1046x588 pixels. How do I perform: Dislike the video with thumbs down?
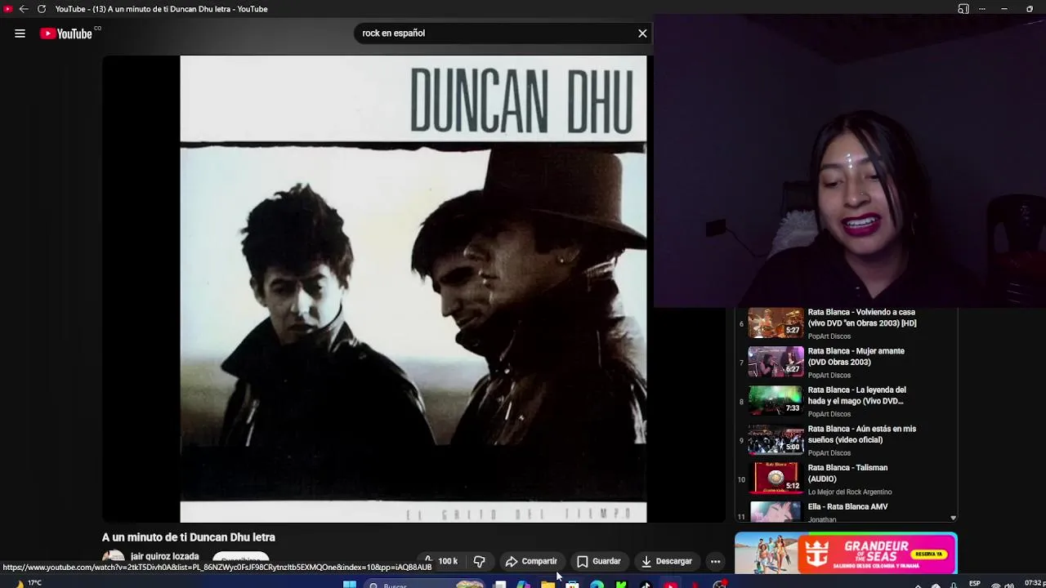click(480, 561)
